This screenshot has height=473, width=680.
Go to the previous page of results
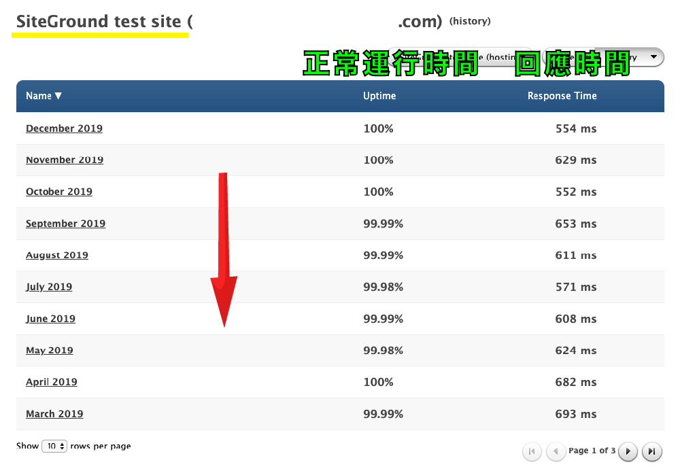(x=556, y=451)
